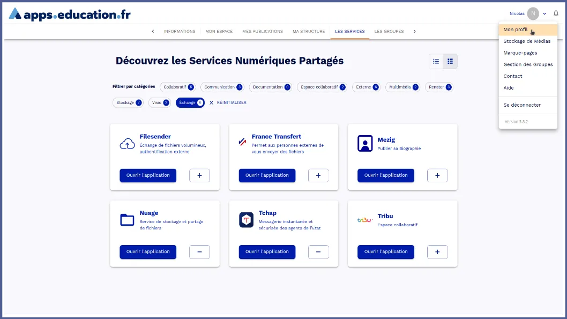Viewport: 567px width, 319px height.
Task: Open Stockage de Médias menu entry
Action: 528,41
